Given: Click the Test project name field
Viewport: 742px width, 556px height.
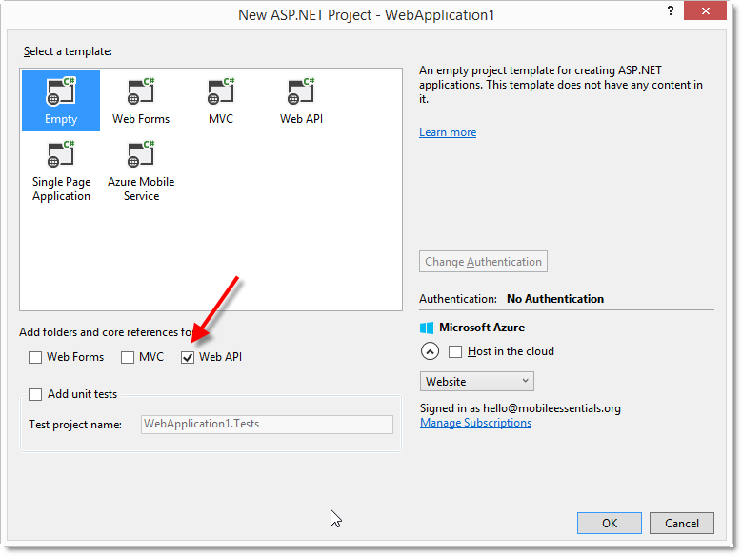Looking at the screenshot, I should tap(267, 424).
